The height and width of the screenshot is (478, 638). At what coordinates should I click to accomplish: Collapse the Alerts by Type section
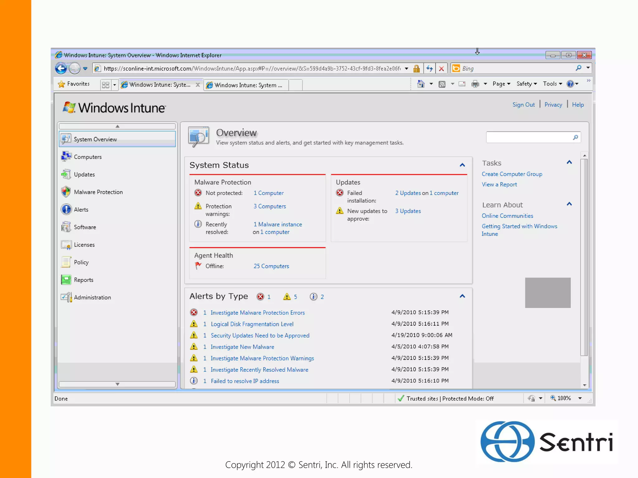(462, 296)
